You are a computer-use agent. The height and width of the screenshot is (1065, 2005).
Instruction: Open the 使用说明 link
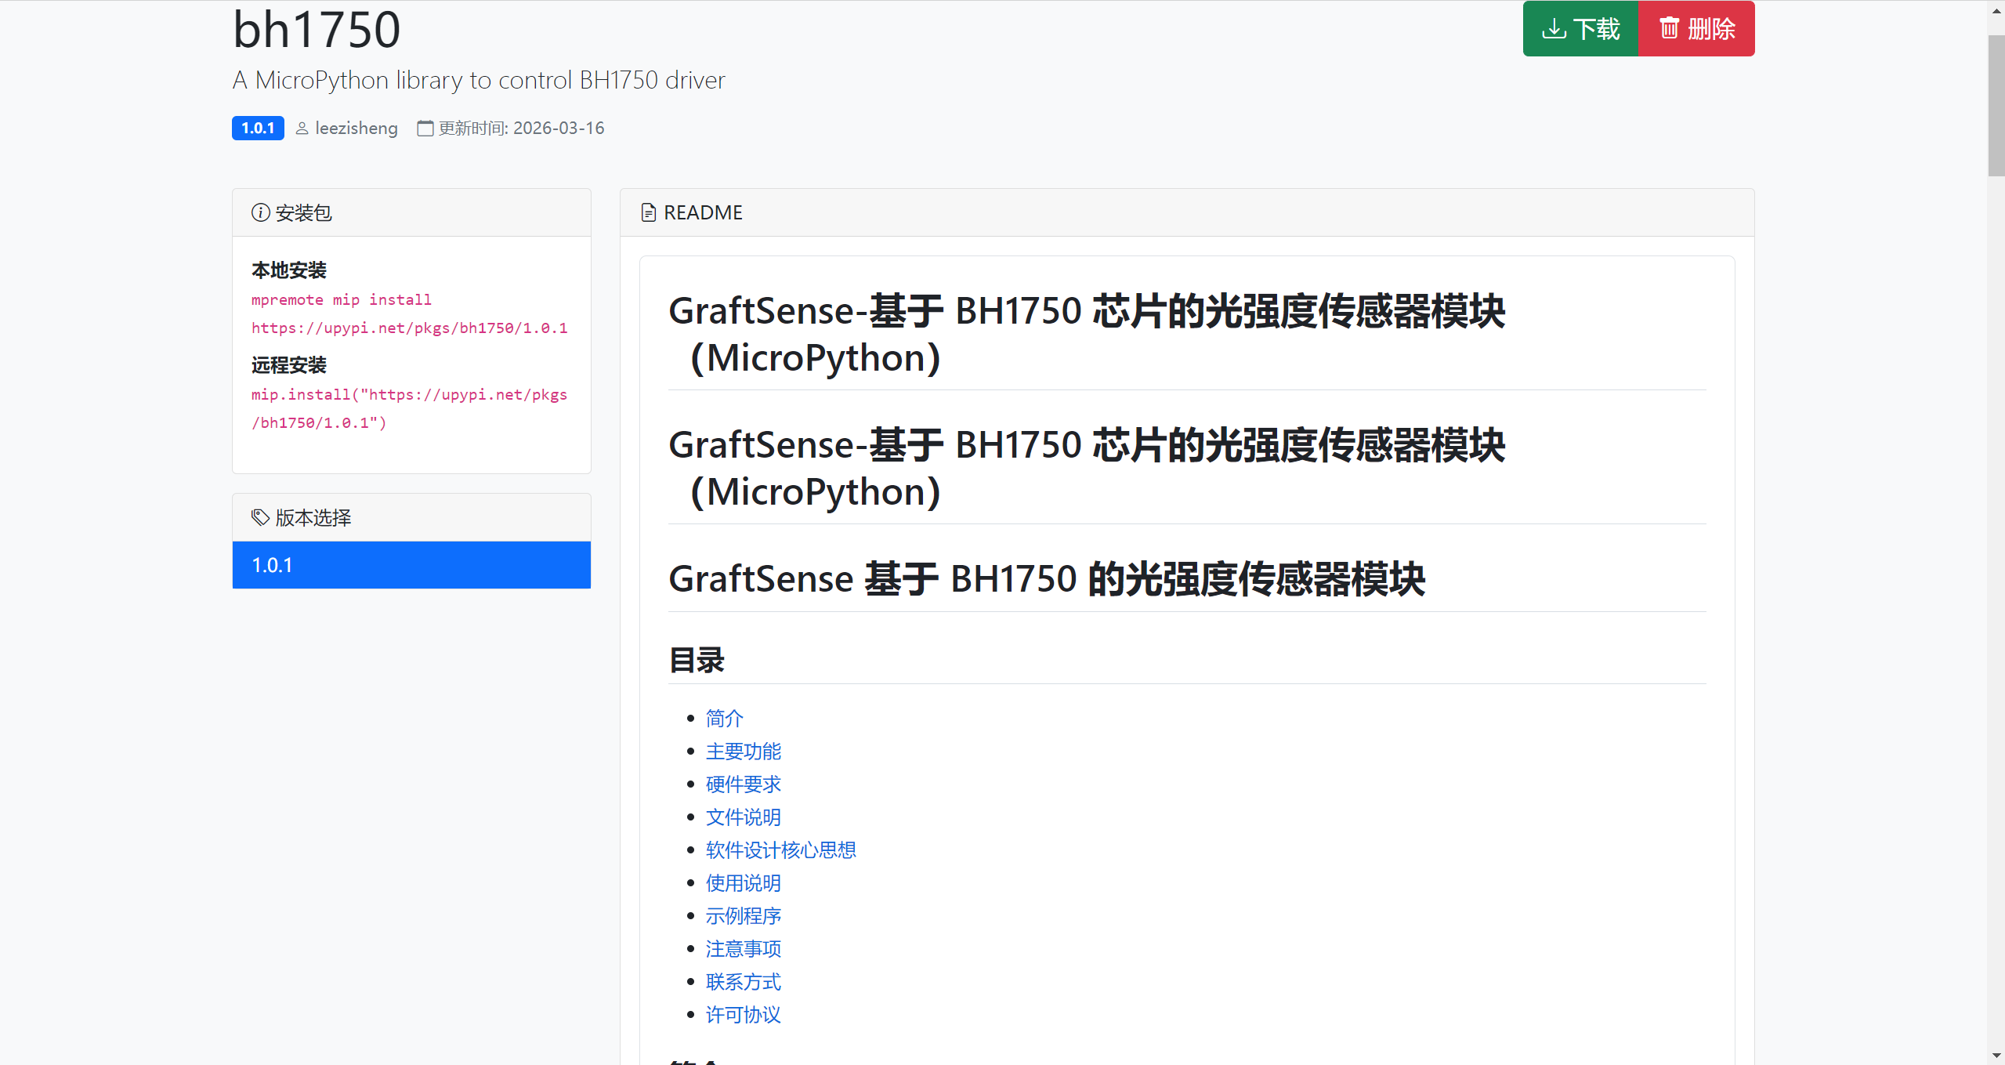coord(744,882)
